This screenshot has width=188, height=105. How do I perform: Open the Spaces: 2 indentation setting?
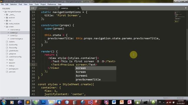[x=166, y=98]
